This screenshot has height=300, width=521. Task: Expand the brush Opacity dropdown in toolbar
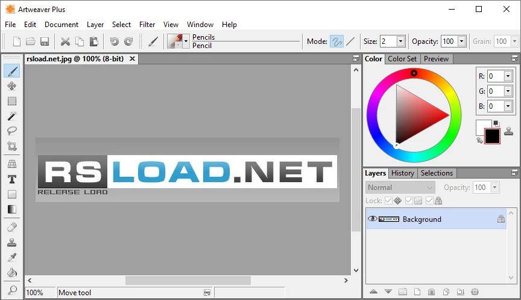coord(462,41)
